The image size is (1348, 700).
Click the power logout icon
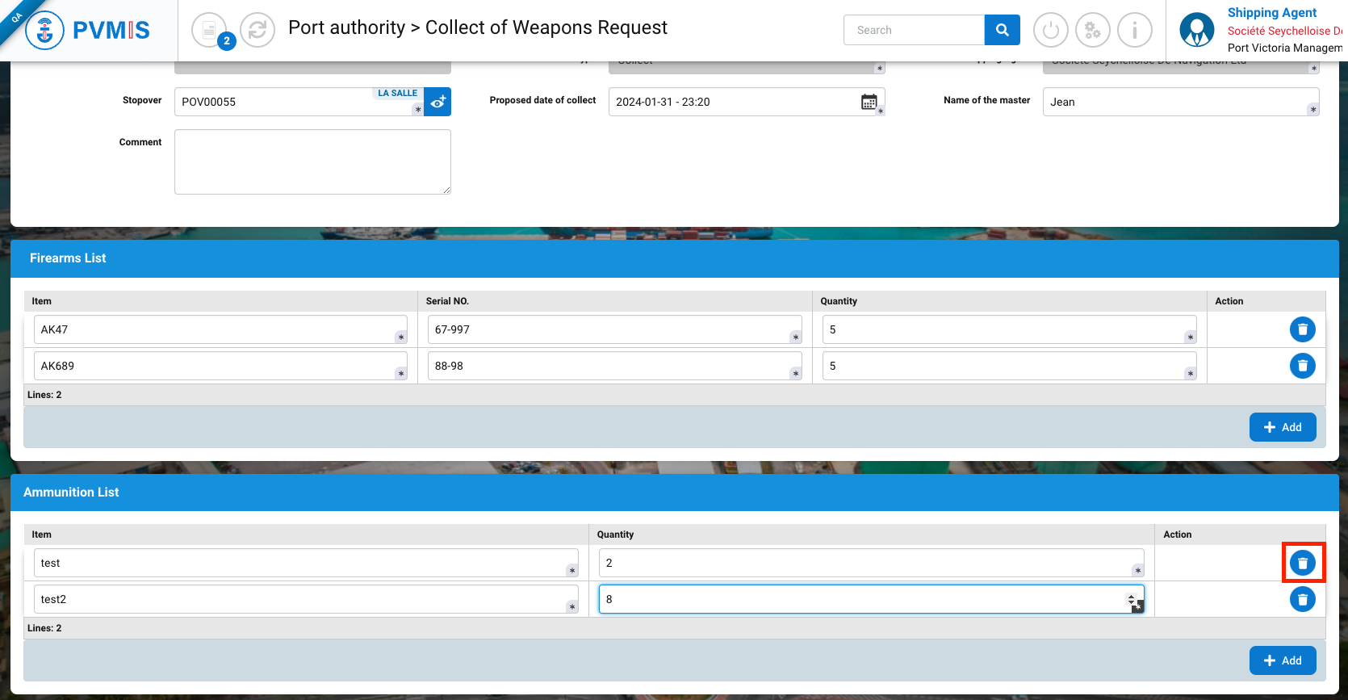(1050, 31)
